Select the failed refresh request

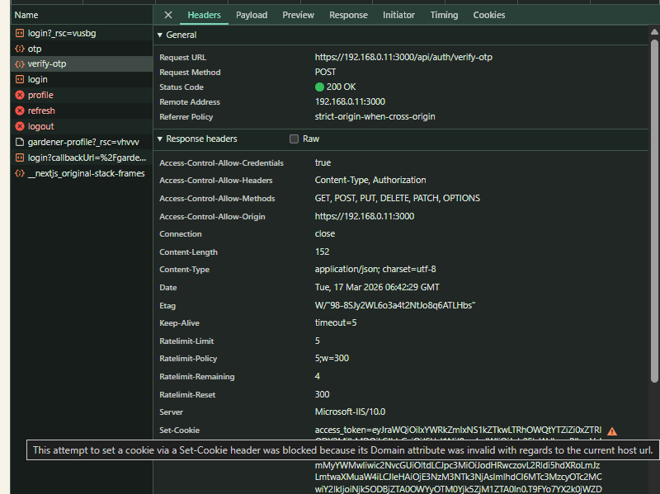[82, 111]
